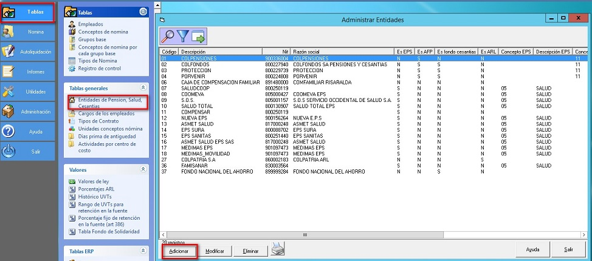Collapse the Tablas generales section

(143, 88)
